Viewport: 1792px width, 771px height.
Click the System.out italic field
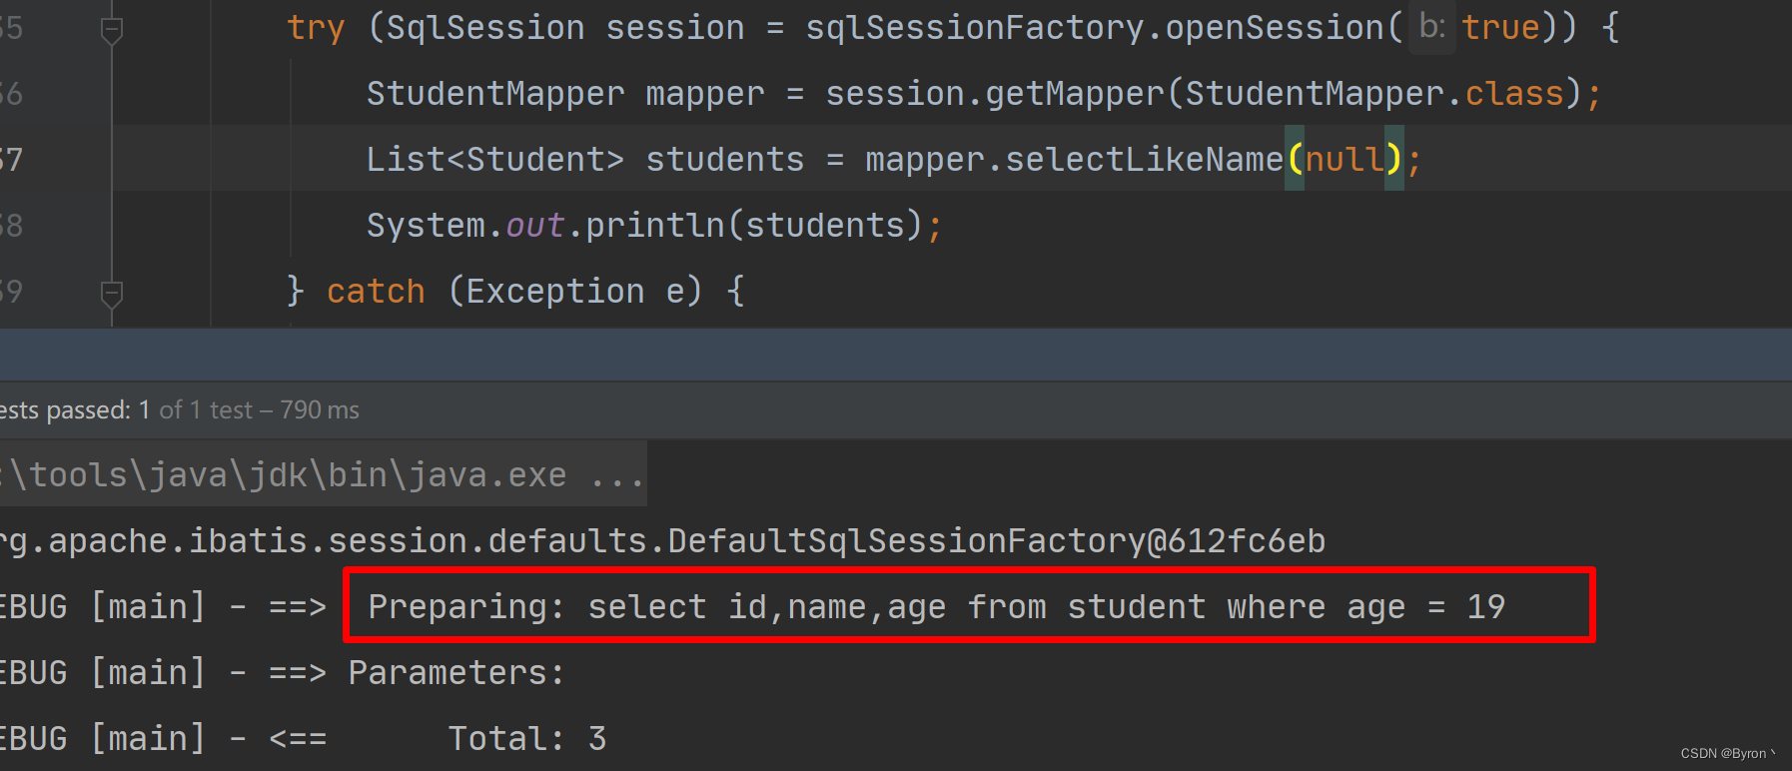(534, 225)
